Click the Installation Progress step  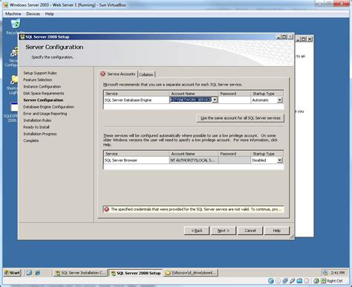(x=40, y=134)
